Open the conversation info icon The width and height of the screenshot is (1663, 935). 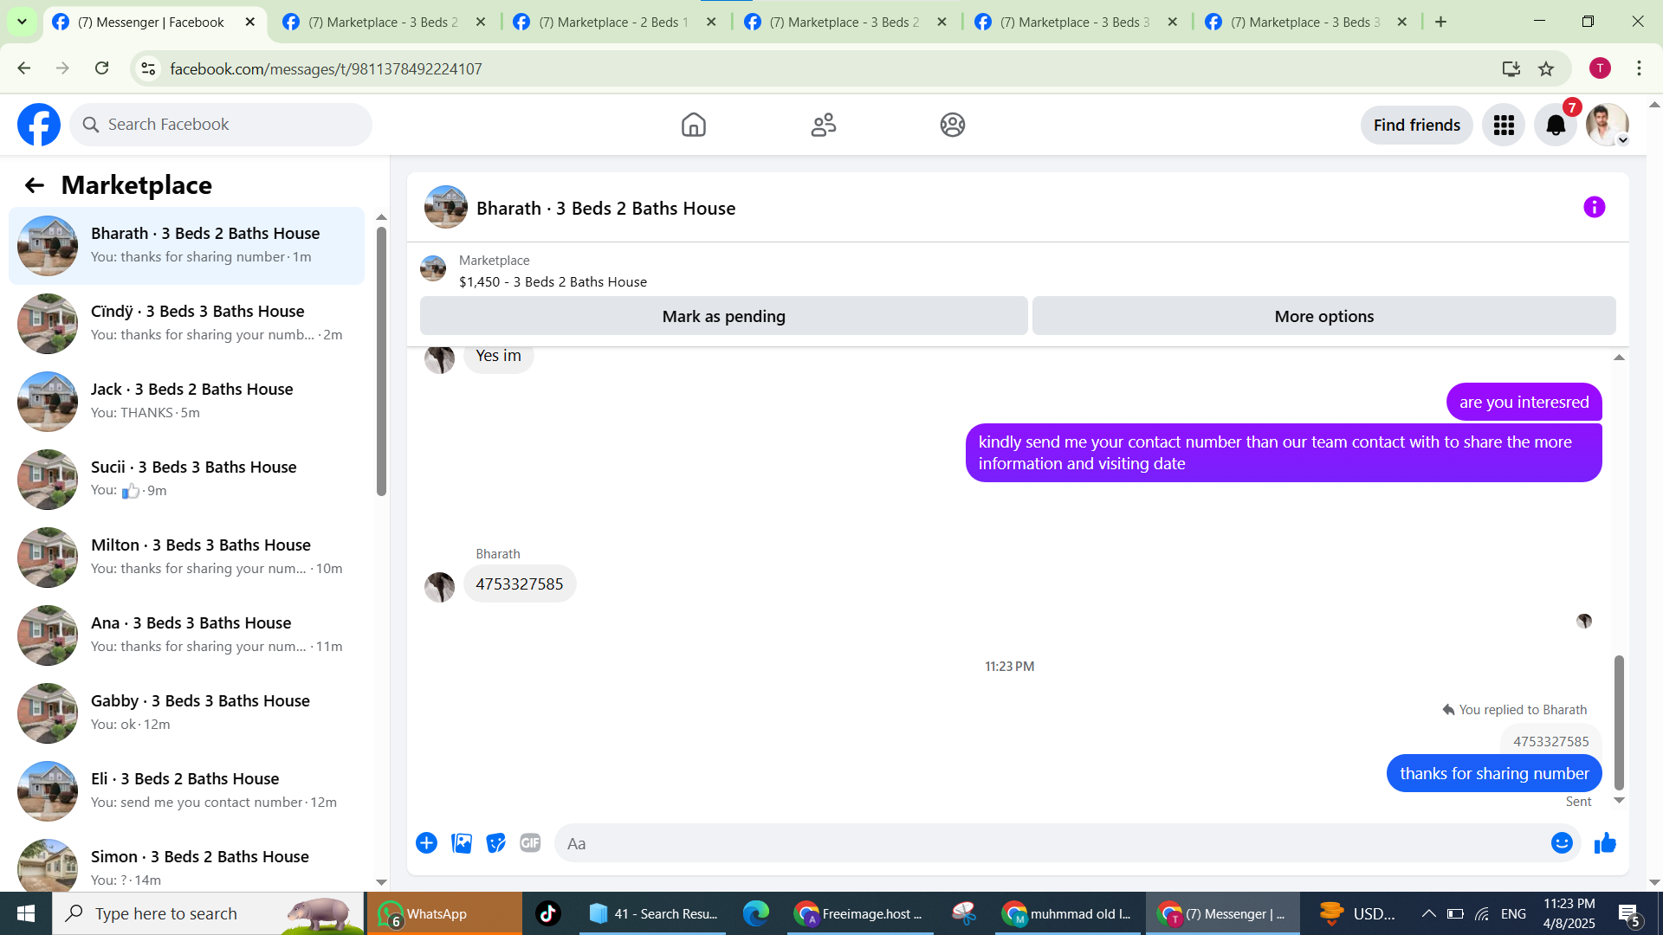[x=1594, y=207]
